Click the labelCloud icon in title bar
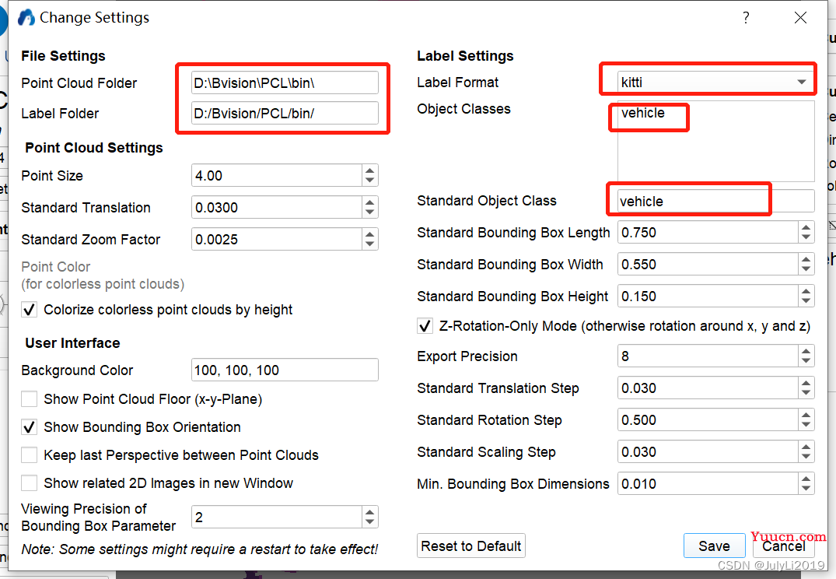Image resolution: width=836 pixels, height=579 pixels. point(26,18)
